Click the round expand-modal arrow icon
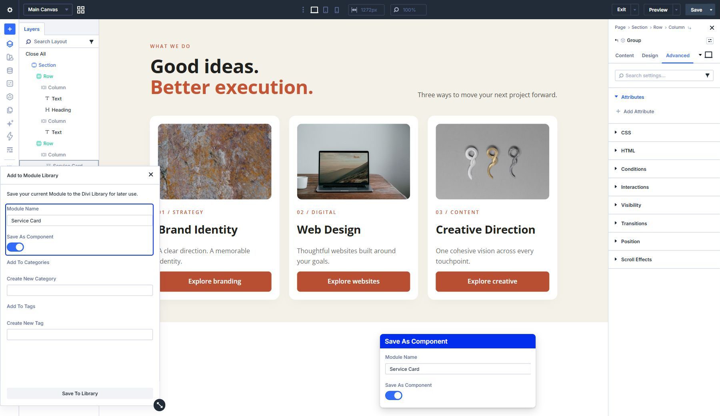 coord(159,405)
